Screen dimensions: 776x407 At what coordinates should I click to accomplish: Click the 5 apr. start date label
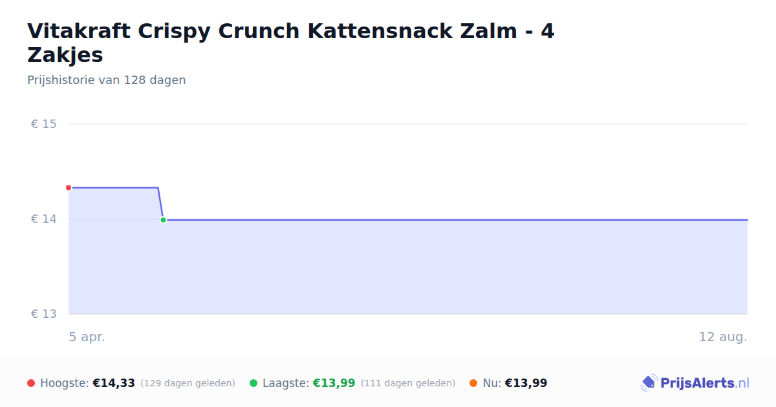(87, 337)
